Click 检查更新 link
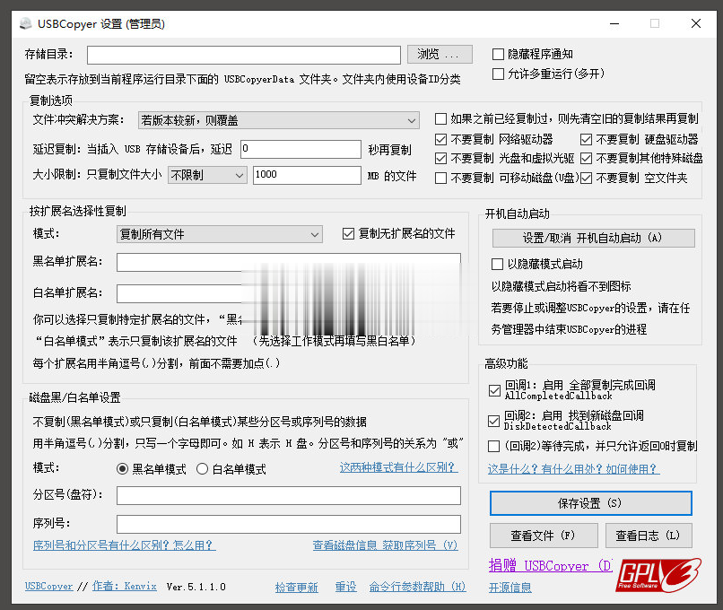Screen dimensions: 723x610 coord(297,587)
